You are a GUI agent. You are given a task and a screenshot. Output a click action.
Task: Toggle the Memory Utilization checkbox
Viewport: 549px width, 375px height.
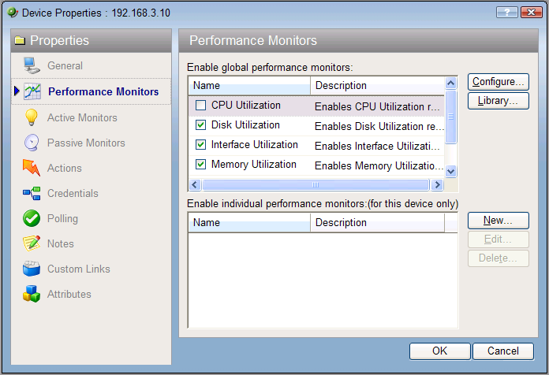[x=200, y=165]
